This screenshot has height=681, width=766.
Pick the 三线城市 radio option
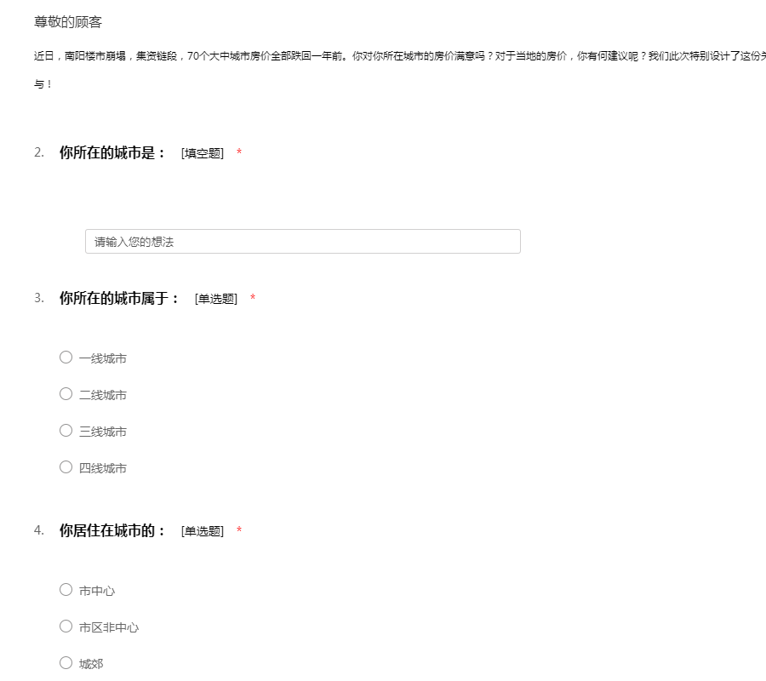click(66, 431)
